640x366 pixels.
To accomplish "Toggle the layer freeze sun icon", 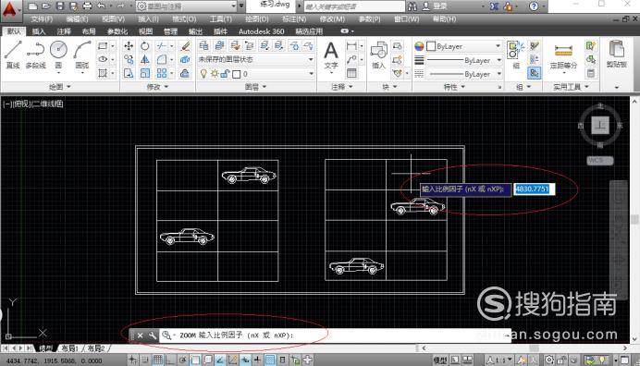I will 215,74.
